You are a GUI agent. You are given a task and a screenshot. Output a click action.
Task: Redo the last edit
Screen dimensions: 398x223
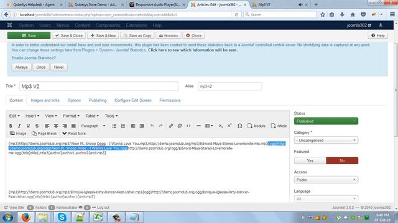click(x=160, y=126)
